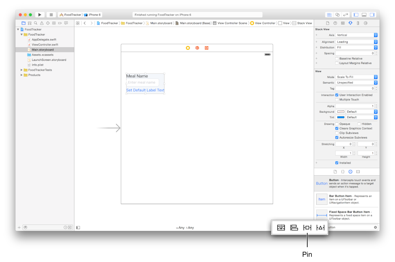Click the blue Tint color swatch
This screenshot has width=395, height=262.
click(341, 117)
